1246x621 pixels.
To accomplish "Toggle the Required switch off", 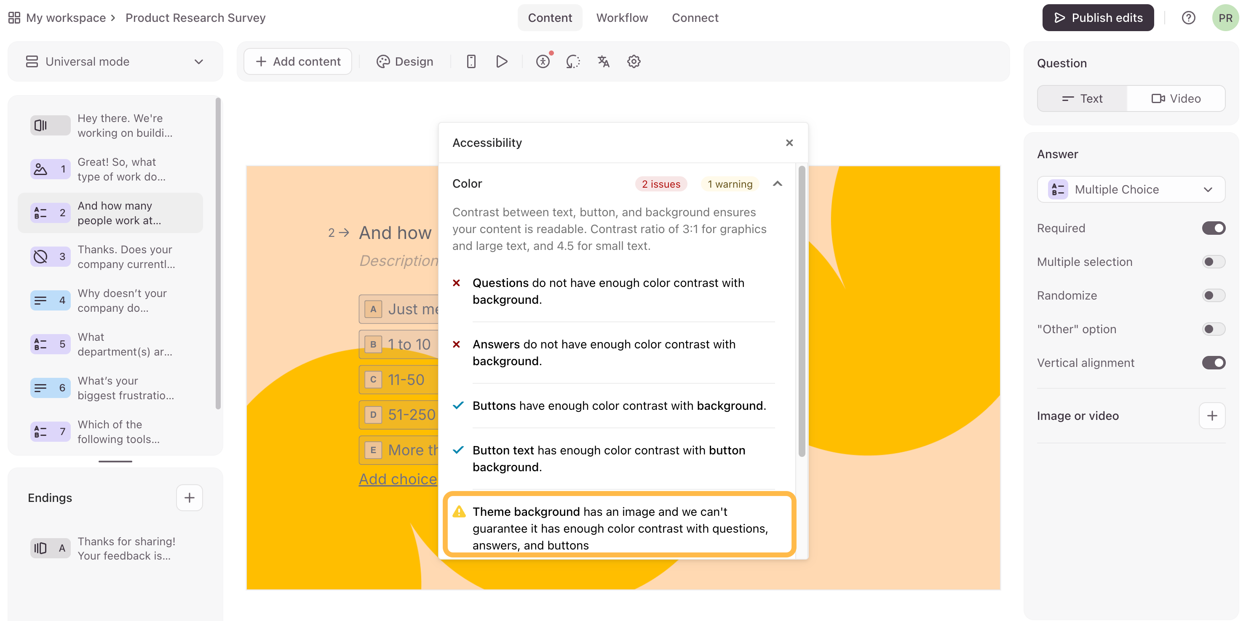I will coord(1213,228).
